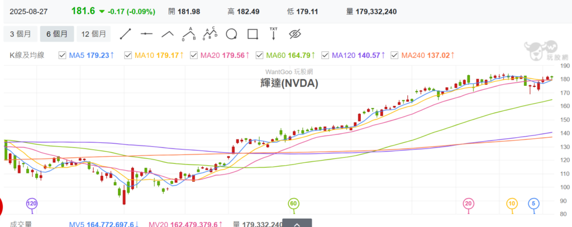Uncheck the MA20 moving average checkbox
The height and width of the screenshot is (227, 572).
[x=194, y=55]
